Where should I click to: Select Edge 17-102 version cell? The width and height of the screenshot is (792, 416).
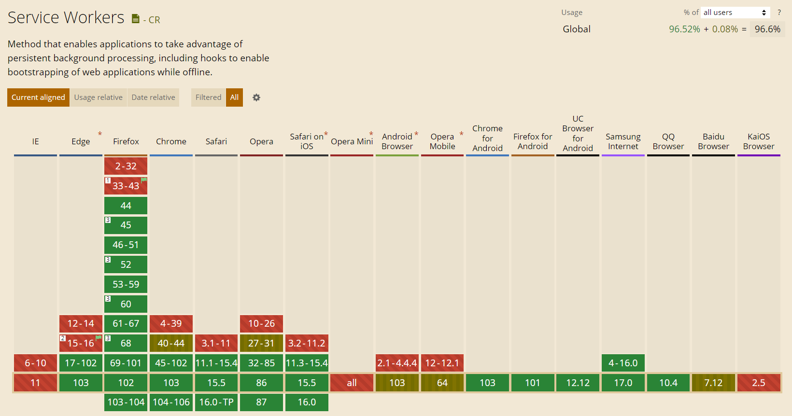pyautogui.click(x=81, y=363)
